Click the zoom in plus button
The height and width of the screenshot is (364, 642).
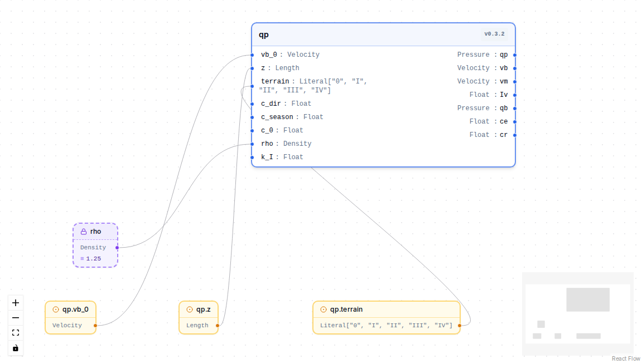[x=16, y=303]
